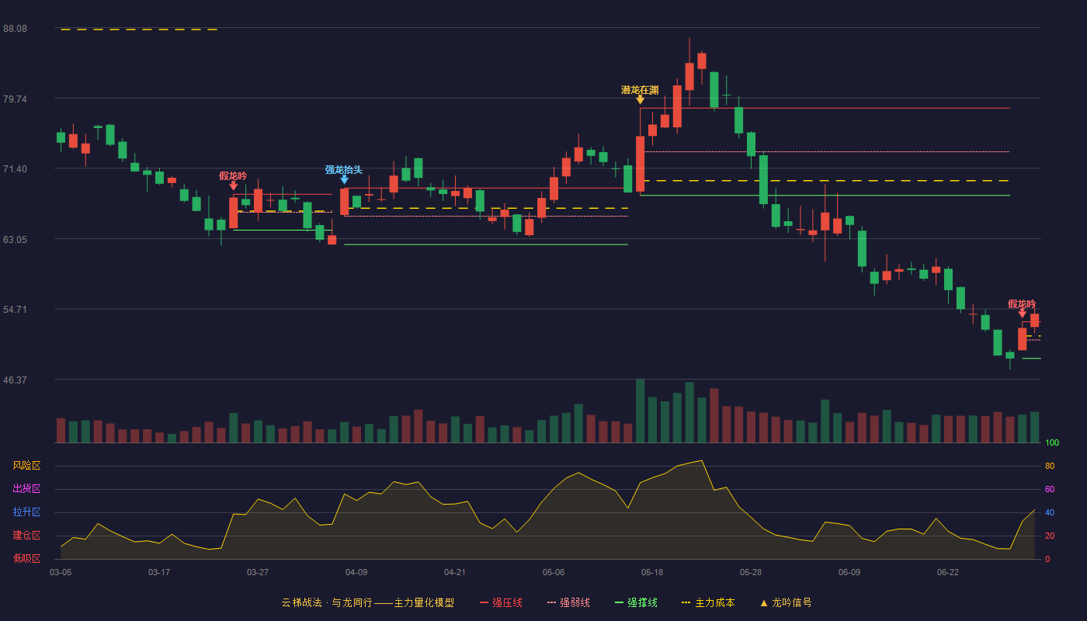Select the 风险区 zone label

pos(26,466)
